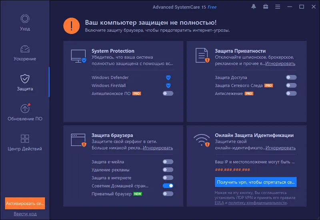Click the Ваш IP и местоположение text

click(255, 162)
